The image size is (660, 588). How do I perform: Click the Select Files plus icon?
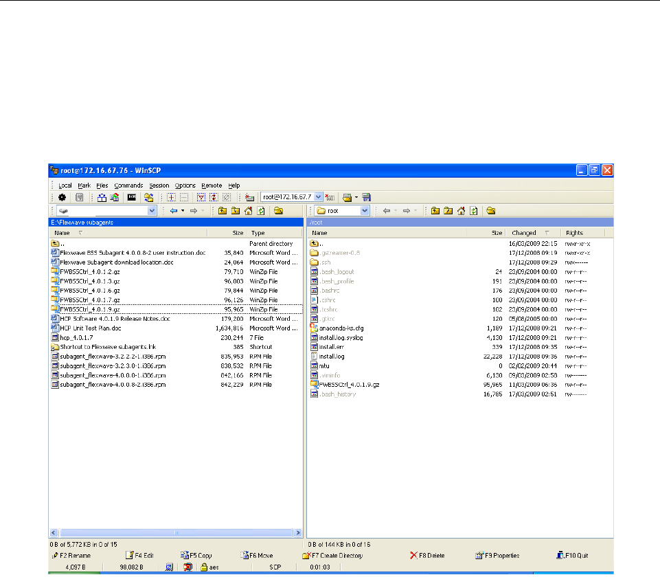(x=171, y=197)
